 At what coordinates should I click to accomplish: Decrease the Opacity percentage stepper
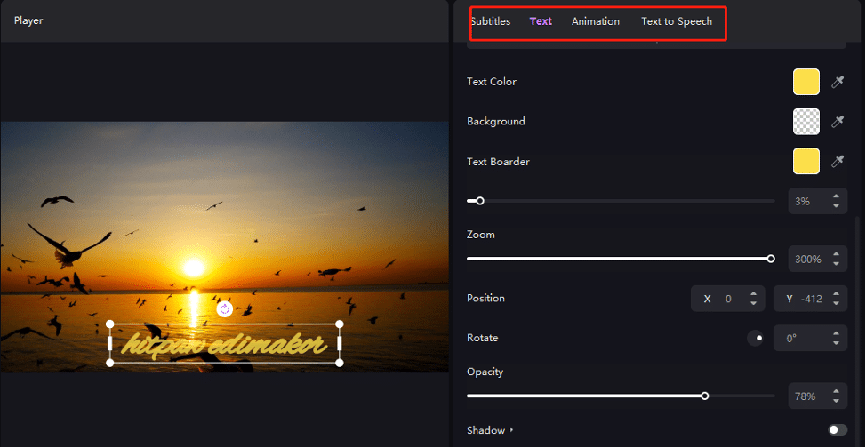click(x=836, y=401)
